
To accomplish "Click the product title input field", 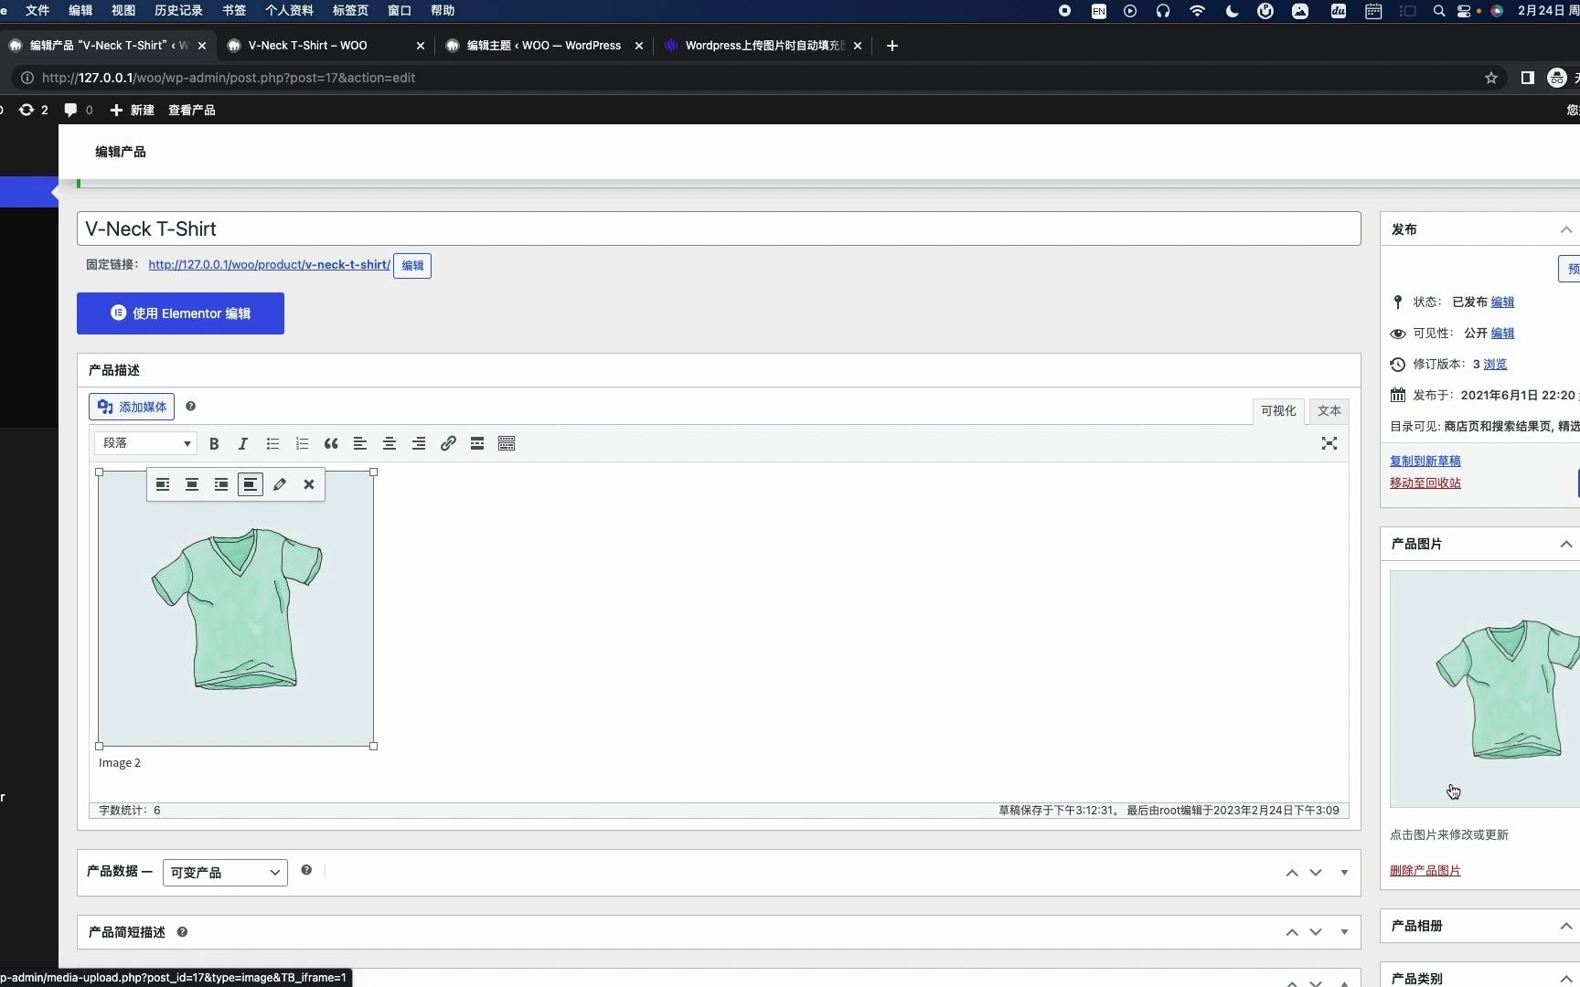I will pos(719,228).
